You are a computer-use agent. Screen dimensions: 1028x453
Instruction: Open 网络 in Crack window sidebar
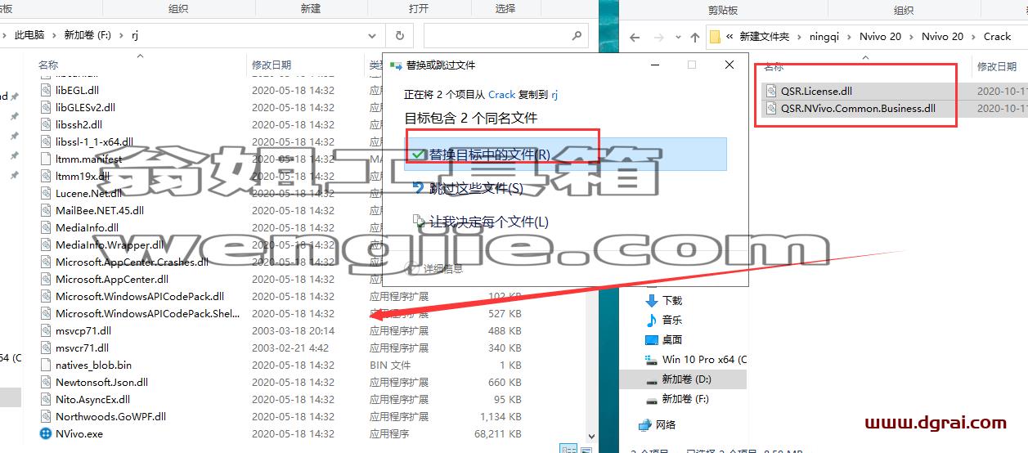pyautogui.click(x=666, y=425)
